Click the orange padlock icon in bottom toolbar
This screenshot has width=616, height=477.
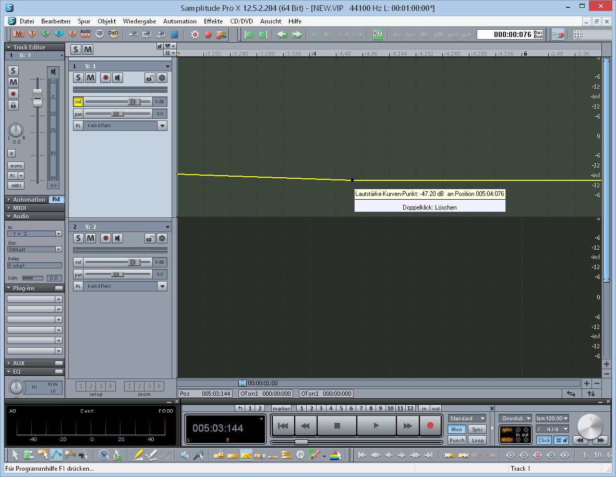click(x=219, y=455)
